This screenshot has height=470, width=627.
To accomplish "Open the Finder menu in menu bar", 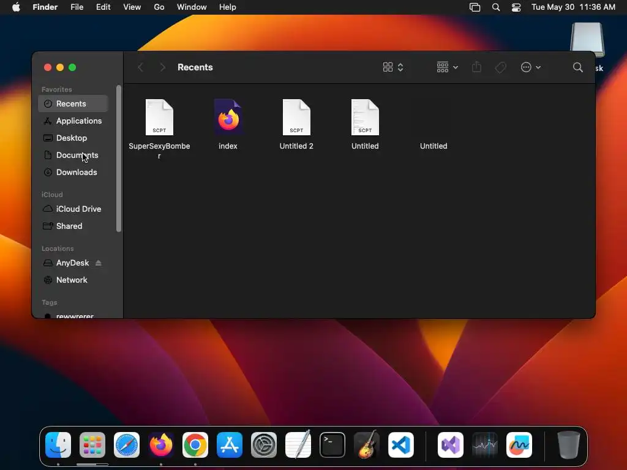I will (45, 7).
